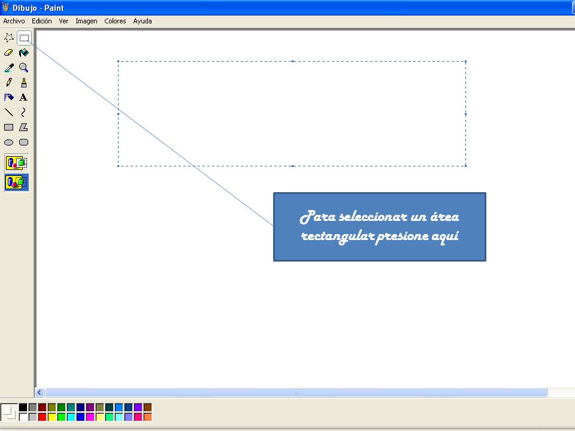Open the Ver menu

pos(63,21)
